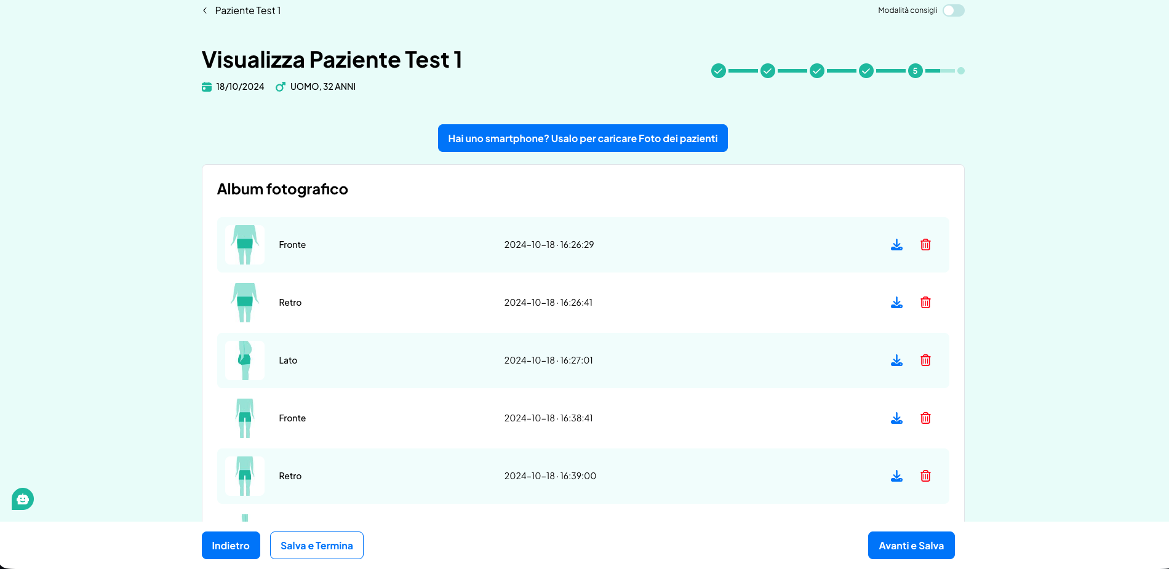Jump to the first completed step
The width and height of the screenshot is (1169, 569).
pos(718,71)
